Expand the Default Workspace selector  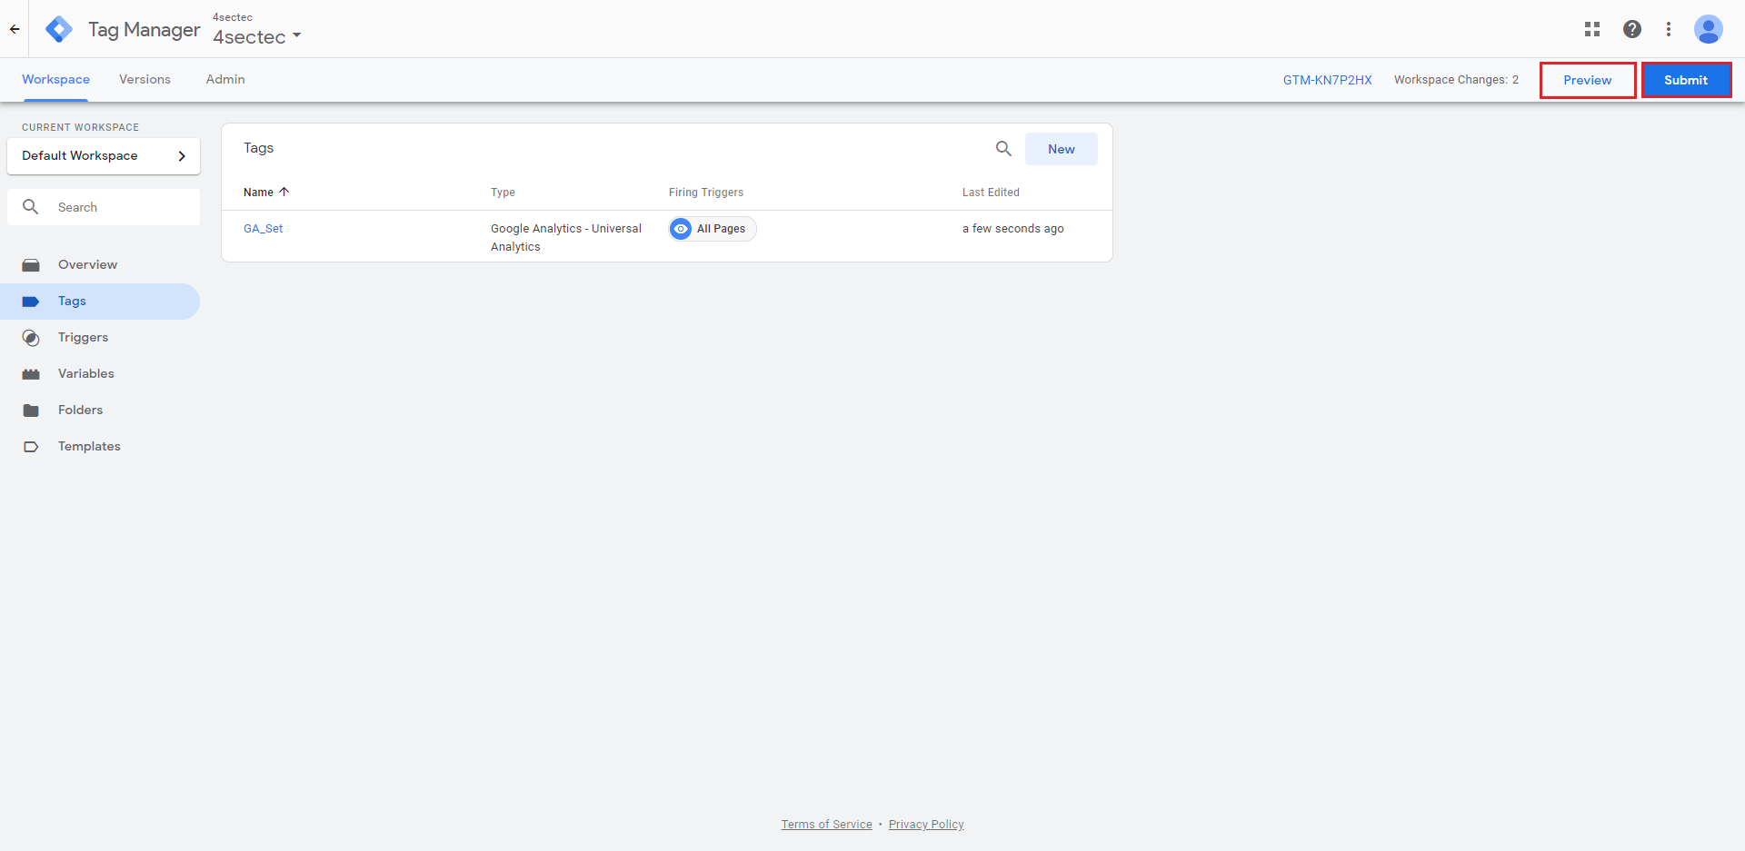tap(104, 156)
